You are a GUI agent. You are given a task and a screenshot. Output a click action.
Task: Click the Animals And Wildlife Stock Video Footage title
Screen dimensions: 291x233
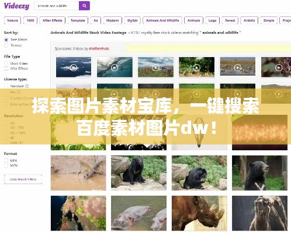[88, 33]
